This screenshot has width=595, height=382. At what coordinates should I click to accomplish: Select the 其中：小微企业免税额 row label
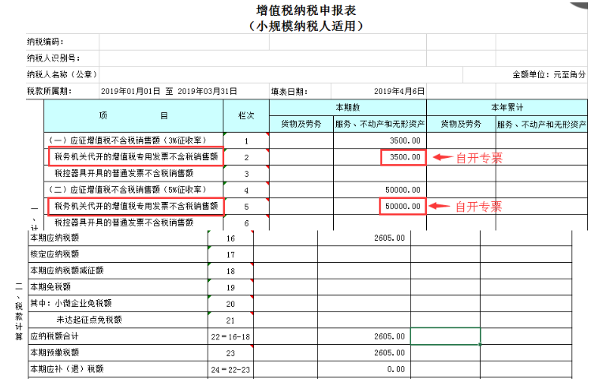pos(70,303)
